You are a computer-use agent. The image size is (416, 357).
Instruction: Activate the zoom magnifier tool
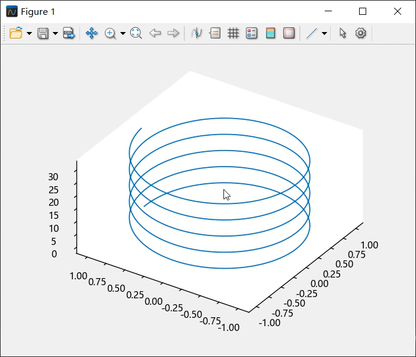110,33
